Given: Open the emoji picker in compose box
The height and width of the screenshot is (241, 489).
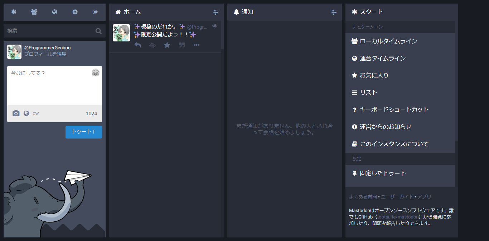Looking at the screenshot, I should coord(95,73).
